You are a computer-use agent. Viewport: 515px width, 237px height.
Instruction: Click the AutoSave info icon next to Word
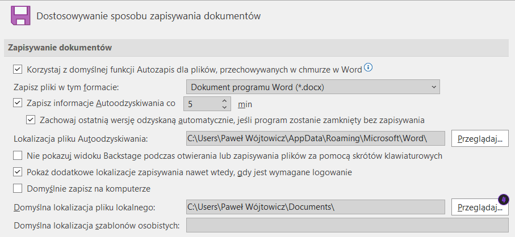369,68
